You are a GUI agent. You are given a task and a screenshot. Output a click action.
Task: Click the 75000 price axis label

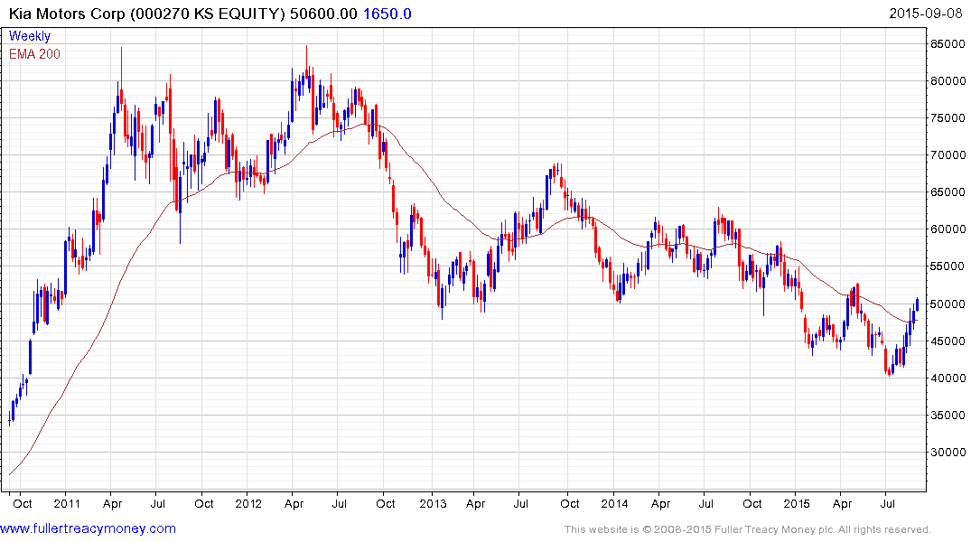pyautogui.click(x=948, y=118)
